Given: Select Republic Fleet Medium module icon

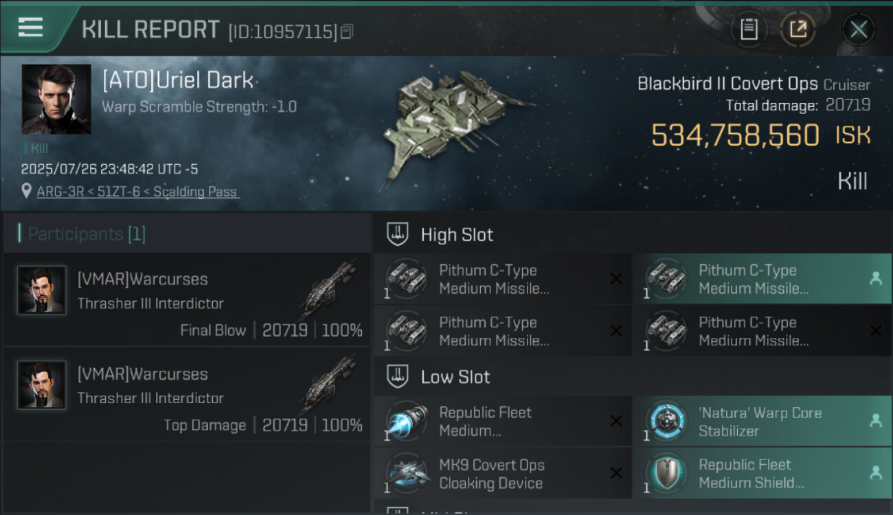Looking at the screenshot, I should (x=405, y=421).
